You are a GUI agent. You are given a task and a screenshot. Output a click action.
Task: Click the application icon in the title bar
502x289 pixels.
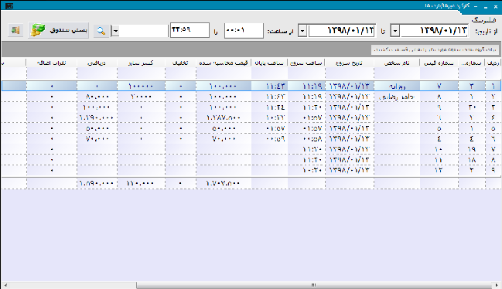(9, 6)
